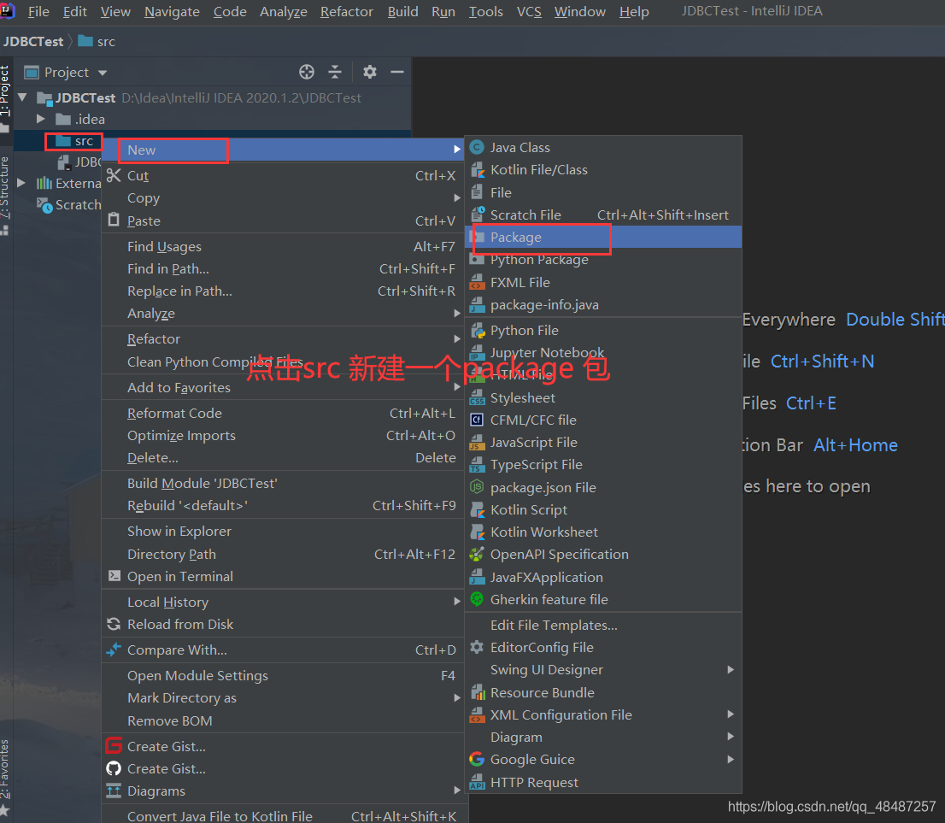945x823 pixels.
Task: Click Delete... in context menu
Action: [283, 458]
